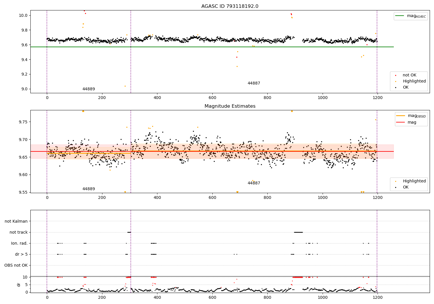Click the '9.55' y-axis tick label
Image resolution: width=434 pixels, height=304 pixels.
(x=23, y=193)
